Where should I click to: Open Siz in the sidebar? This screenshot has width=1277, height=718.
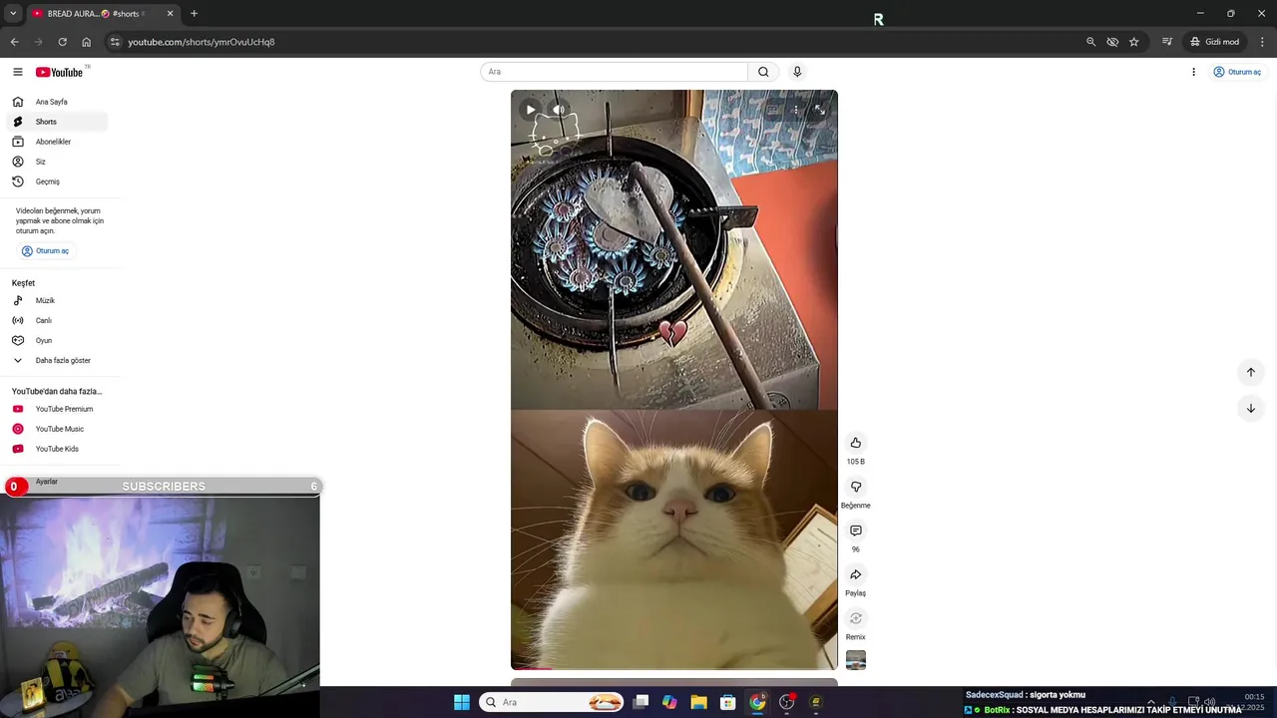(x=58, y=162)
